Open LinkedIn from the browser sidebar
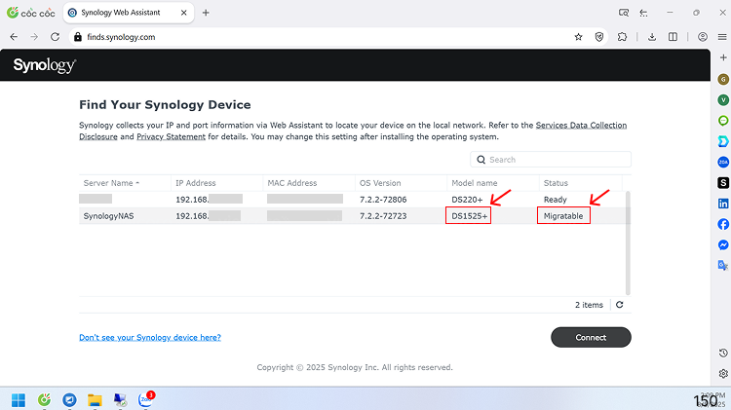Viewport: 731px width, 410px height. click(723, 204)
